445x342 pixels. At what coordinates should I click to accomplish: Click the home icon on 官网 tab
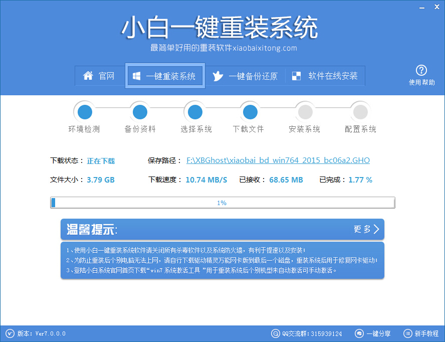90,76
